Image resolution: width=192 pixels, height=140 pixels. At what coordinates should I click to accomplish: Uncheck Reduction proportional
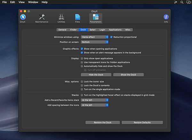click(x=111, y=37)
